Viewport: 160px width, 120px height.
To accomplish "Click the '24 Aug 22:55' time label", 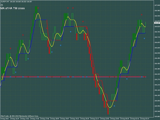I will point(105,119).
